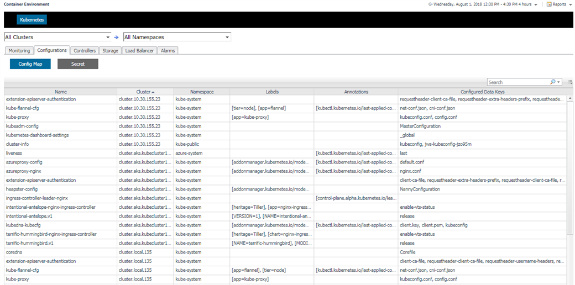The image size is (575, 285).
Task: Sort by the Annotations column header
Action: [356, 92]
